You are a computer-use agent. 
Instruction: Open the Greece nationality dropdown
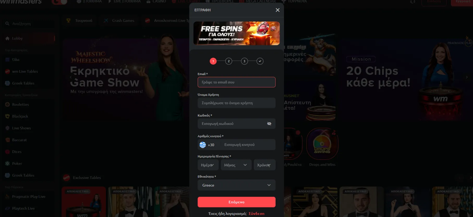coord(236,185)
